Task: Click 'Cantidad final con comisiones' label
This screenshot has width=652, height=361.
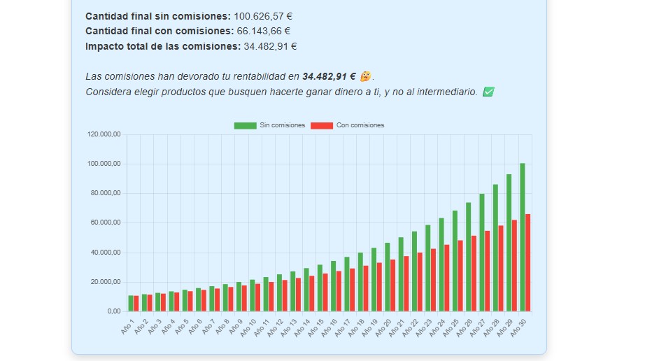Action: (160, 31)
